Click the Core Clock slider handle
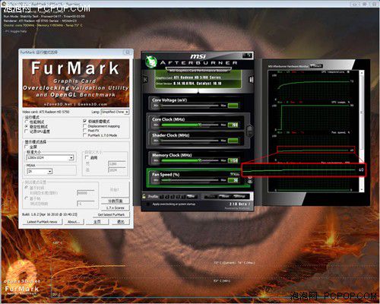Screen dimensions: 380x304 point(200,125)
